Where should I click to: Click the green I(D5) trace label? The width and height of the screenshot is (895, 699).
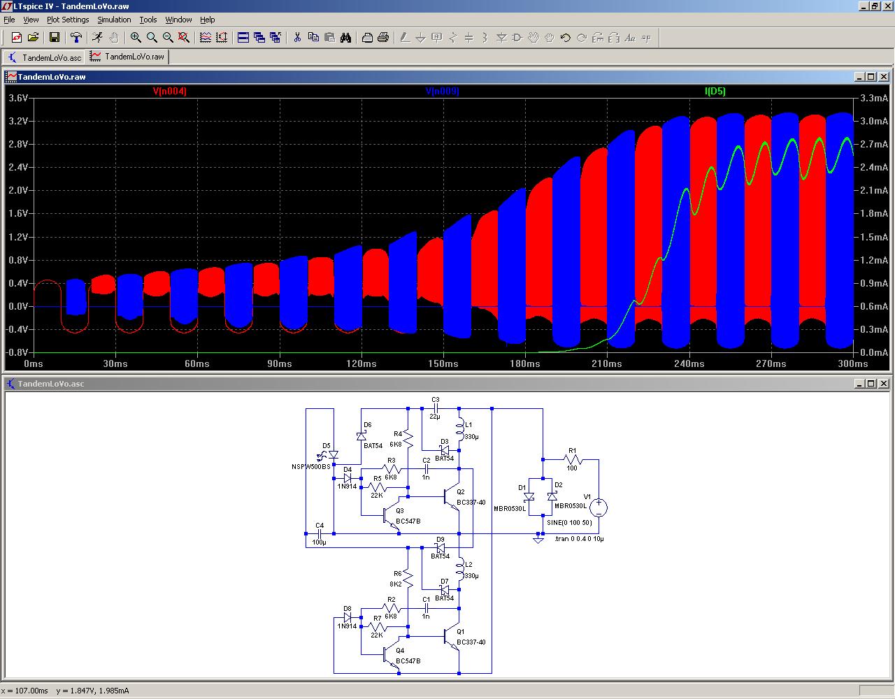(715, 91)
